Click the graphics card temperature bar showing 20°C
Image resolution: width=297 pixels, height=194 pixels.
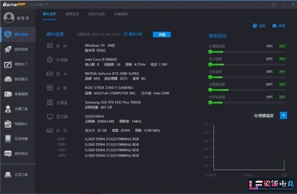(x=247, y=65)
